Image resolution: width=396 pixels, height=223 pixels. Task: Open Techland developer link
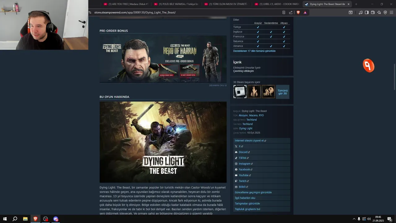coord(252,120)
